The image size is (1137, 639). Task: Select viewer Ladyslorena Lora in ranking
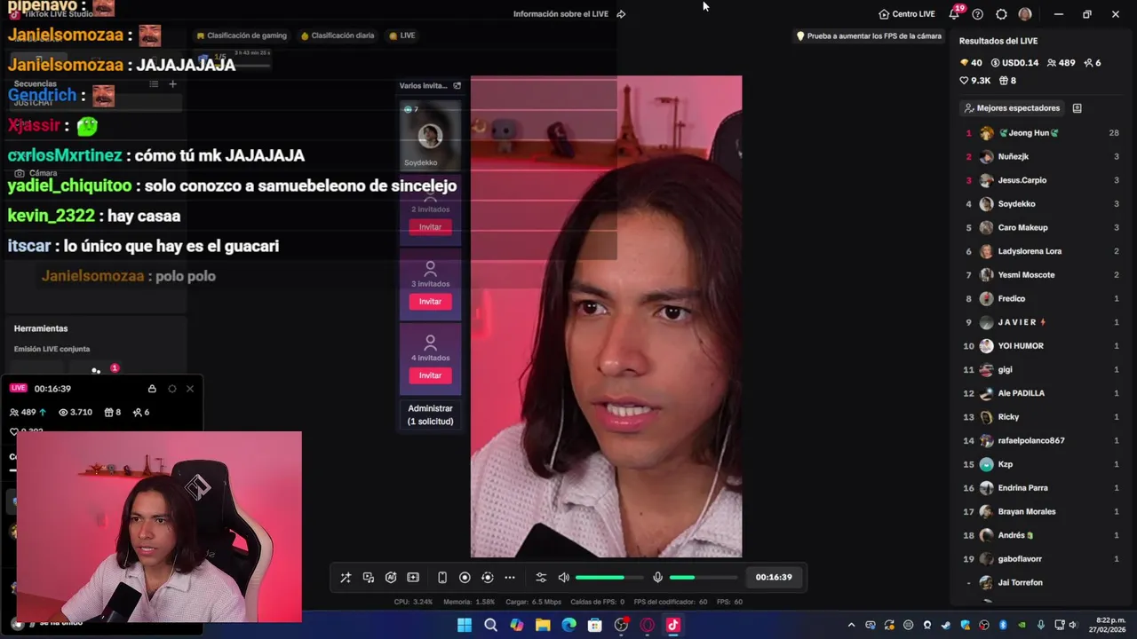click(1042, 251)
